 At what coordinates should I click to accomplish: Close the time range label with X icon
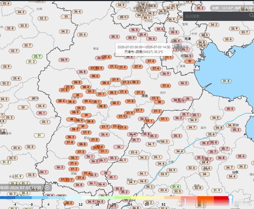click(47, 187)
